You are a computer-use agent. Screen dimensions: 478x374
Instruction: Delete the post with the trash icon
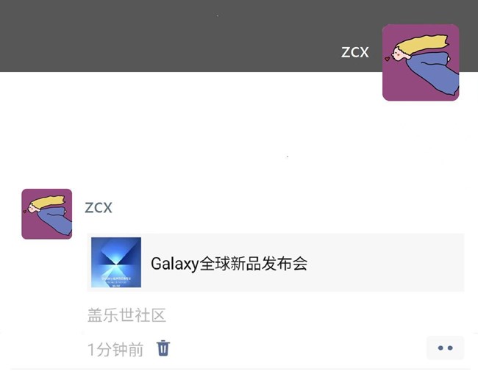(163, 348)
